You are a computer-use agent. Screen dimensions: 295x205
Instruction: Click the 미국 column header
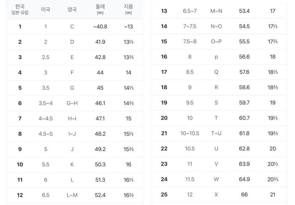46,10
